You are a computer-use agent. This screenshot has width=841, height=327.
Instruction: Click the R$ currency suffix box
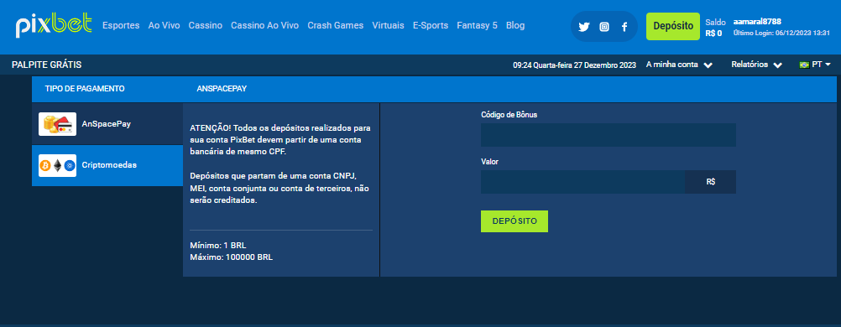tap(711, 182)
